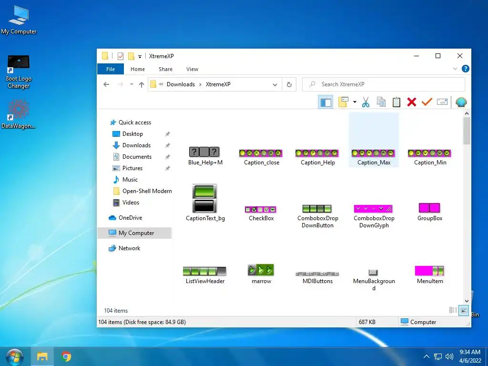The image size is (488, 366).
Task: Click Downloads in the address path
Action: coord(181,84)
